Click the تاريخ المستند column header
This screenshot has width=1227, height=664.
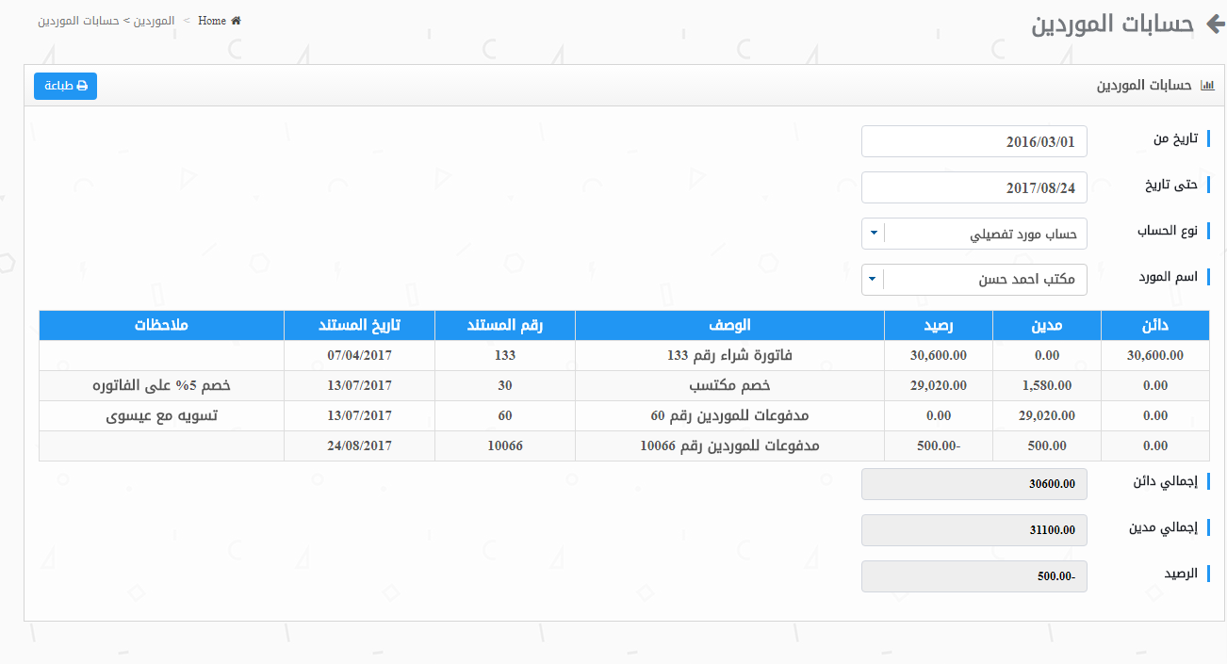(359, 326)
